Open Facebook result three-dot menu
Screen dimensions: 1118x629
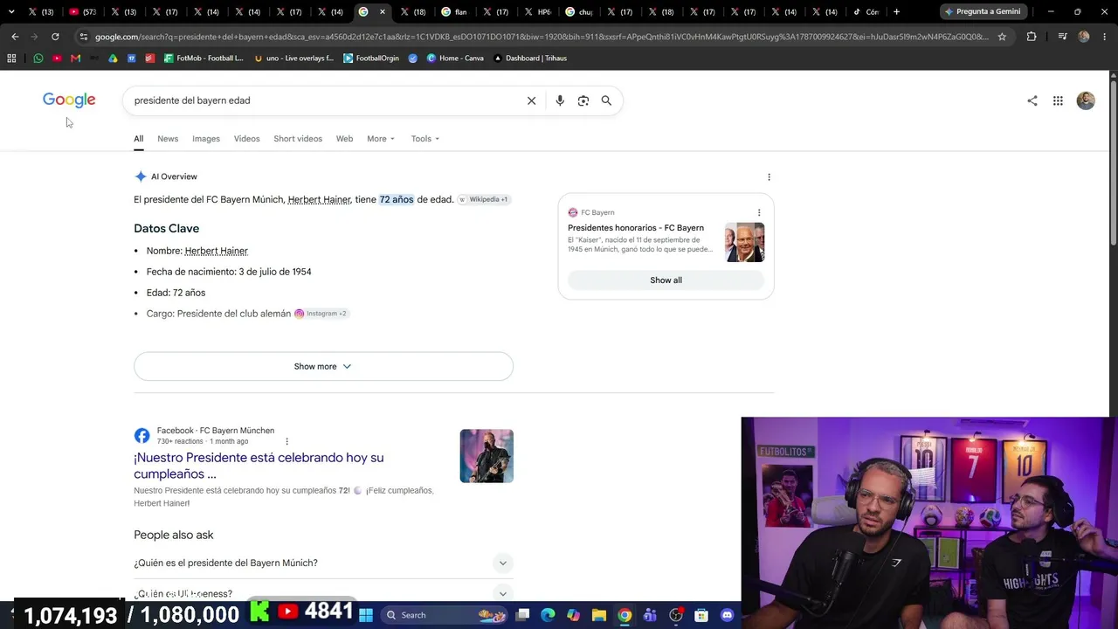tap(286, 441)
